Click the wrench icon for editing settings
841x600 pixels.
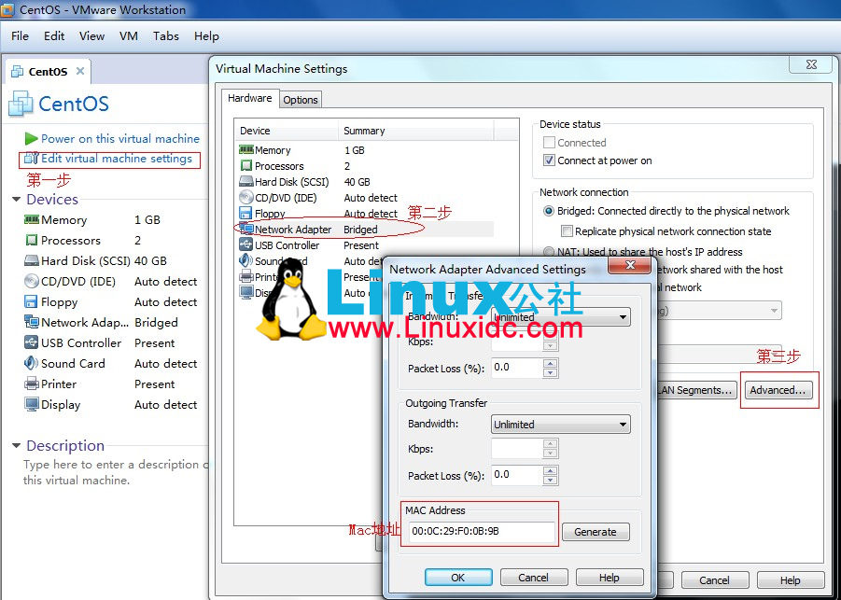(32, 159)
